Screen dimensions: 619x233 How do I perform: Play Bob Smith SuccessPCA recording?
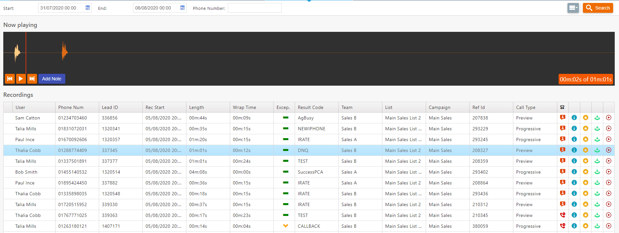coord(608,172)
